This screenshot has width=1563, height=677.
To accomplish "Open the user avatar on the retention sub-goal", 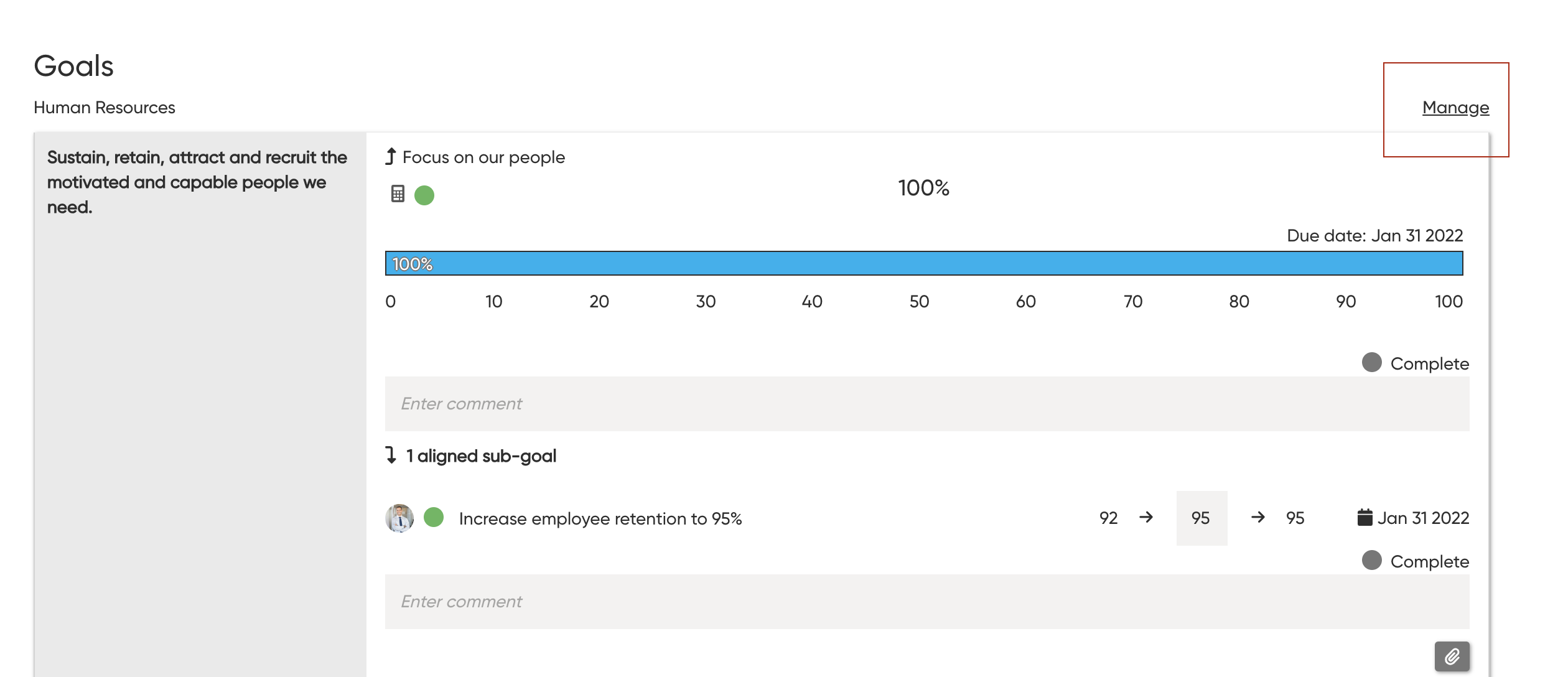I will click(x=399, y=518).
